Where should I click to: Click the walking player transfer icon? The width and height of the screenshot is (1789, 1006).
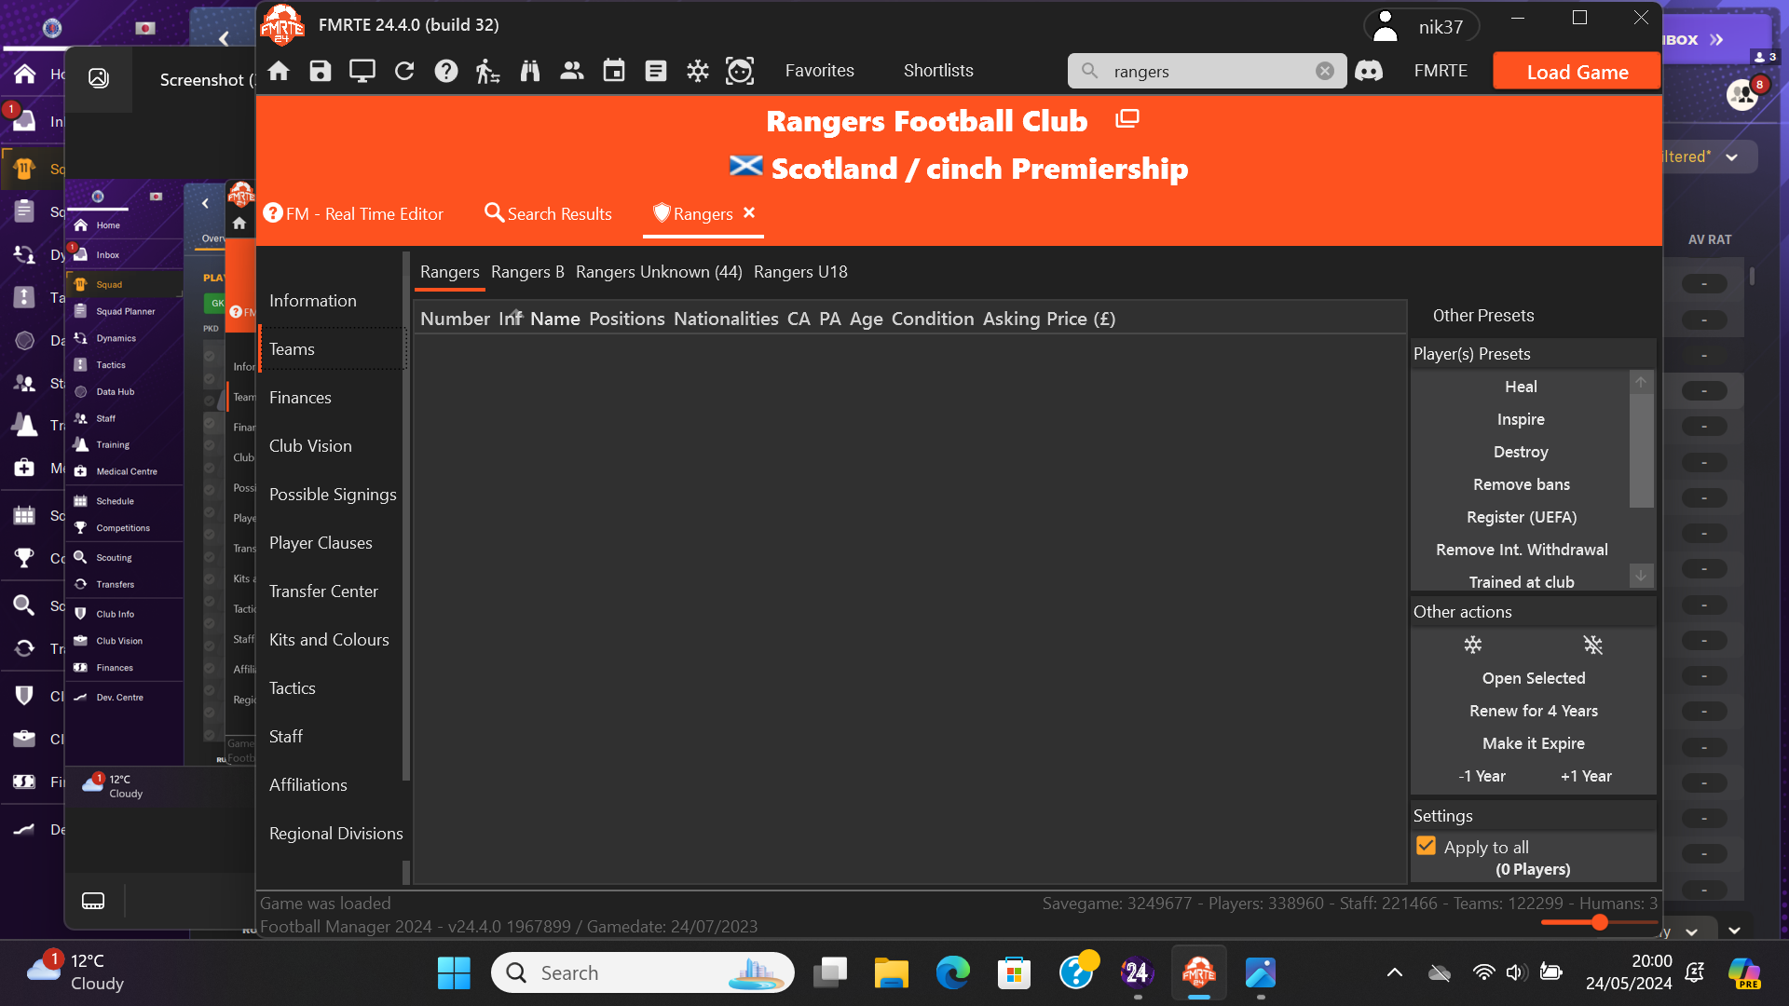tap(487, 71)
